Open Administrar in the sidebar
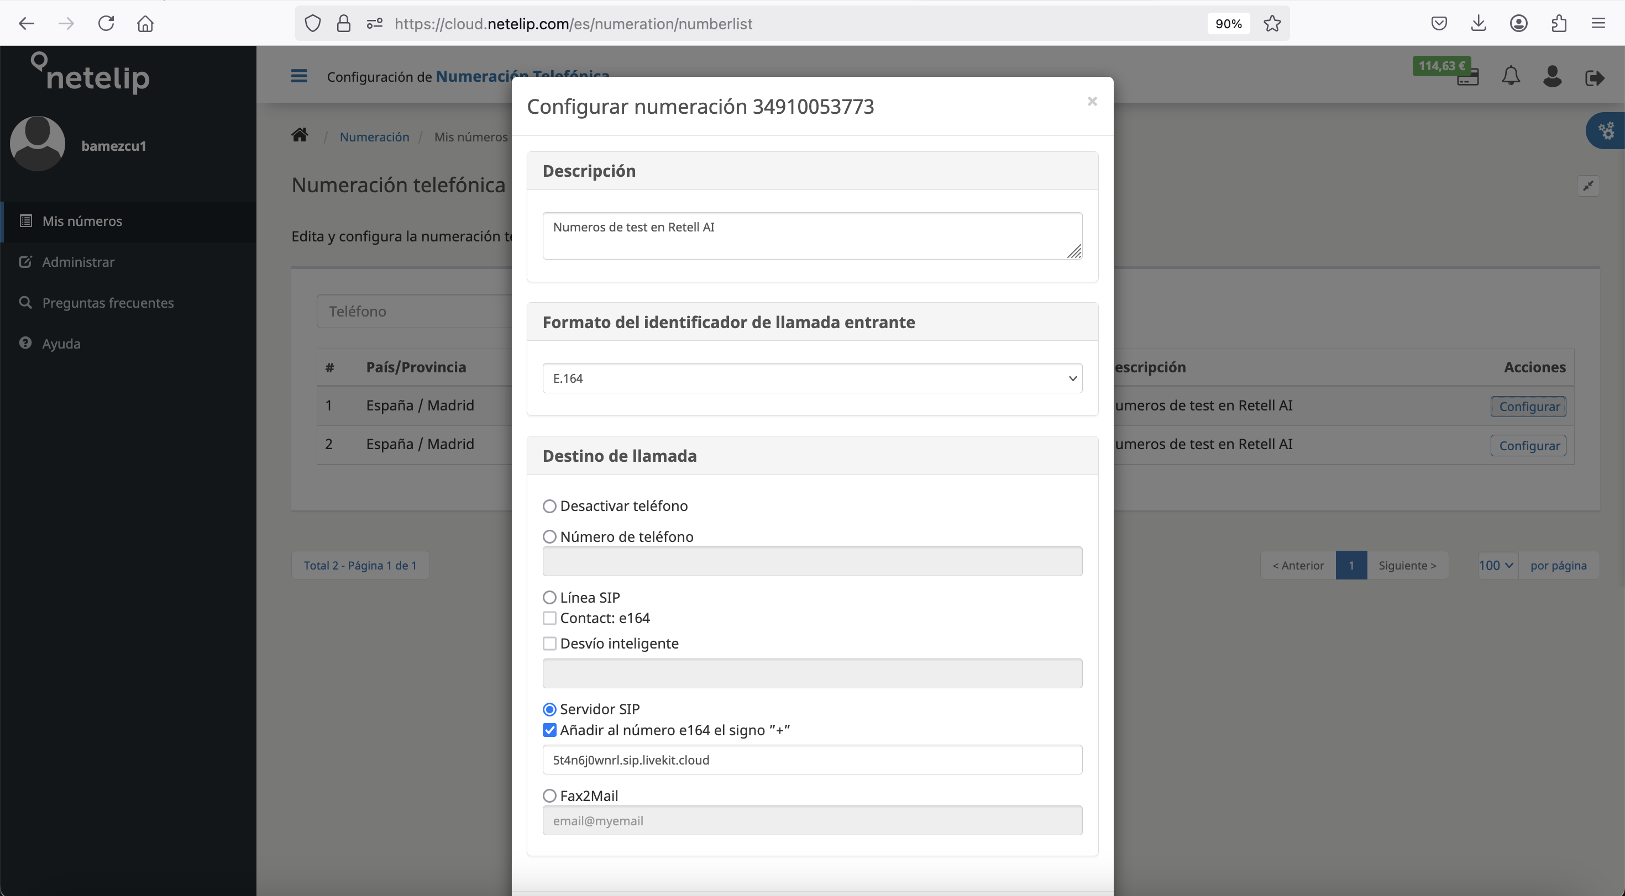 click(x=78, y=262)
